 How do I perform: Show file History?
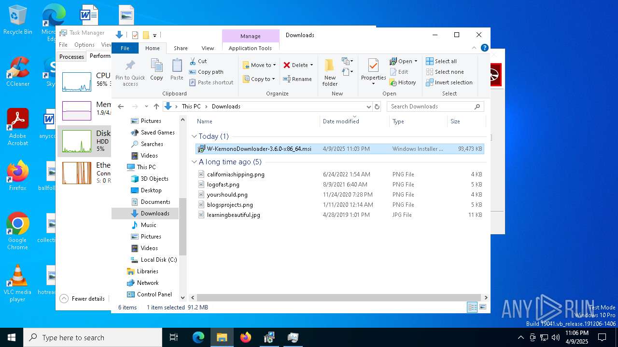[403, 82]
